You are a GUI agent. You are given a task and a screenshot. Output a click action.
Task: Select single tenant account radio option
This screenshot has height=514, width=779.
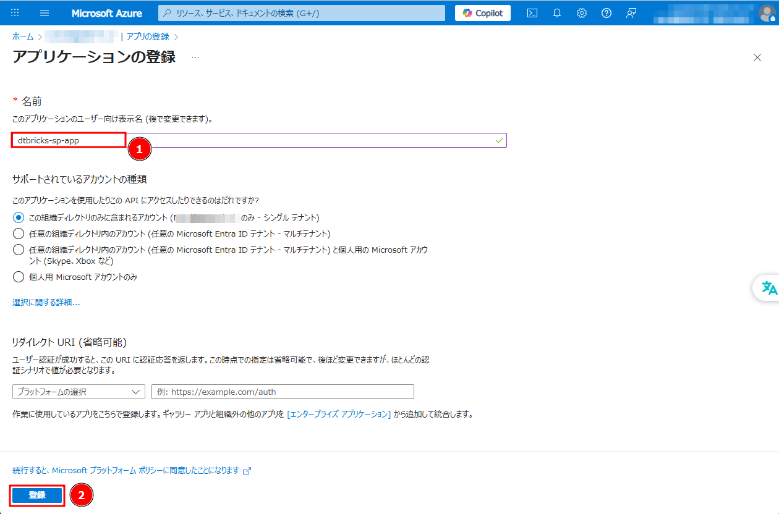[x=19, y=217]
